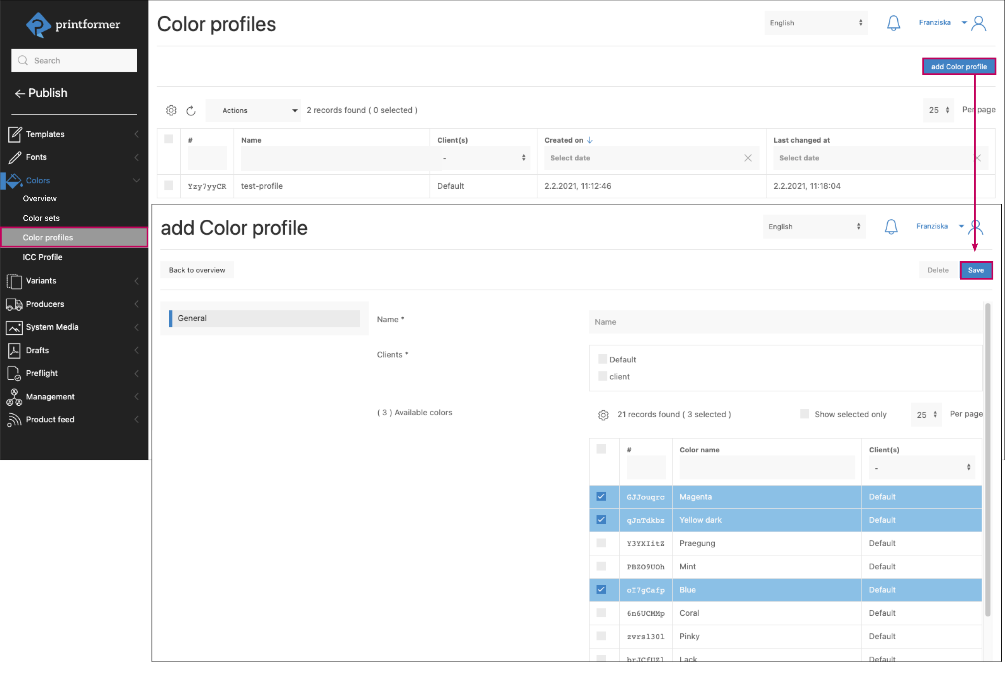Click Back to overview button
The image size is (1005, 676).
[197, 270]
